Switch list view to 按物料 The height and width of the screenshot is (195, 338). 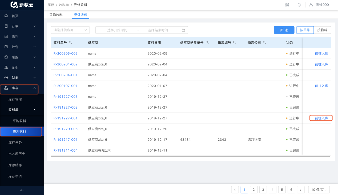(x=322, y=30)
